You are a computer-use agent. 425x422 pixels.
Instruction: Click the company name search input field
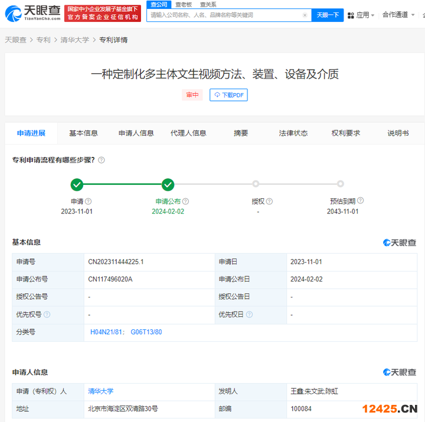(224, 15)
